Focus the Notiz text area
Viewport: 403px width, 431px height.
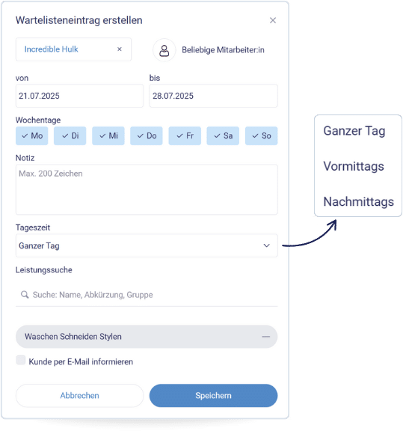pos(147,189)
